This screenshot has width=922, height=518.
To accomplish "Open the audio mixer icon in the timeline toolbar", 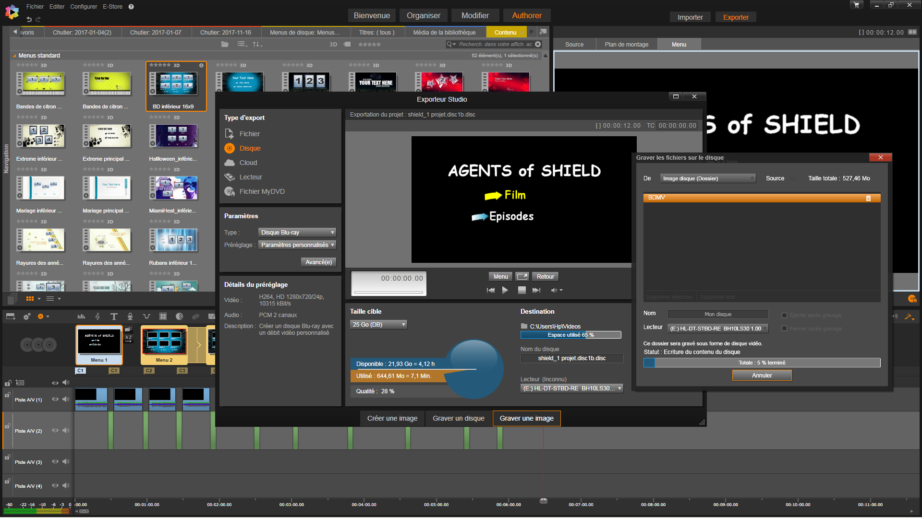I will pyautogui.click(x=82, y=317).
